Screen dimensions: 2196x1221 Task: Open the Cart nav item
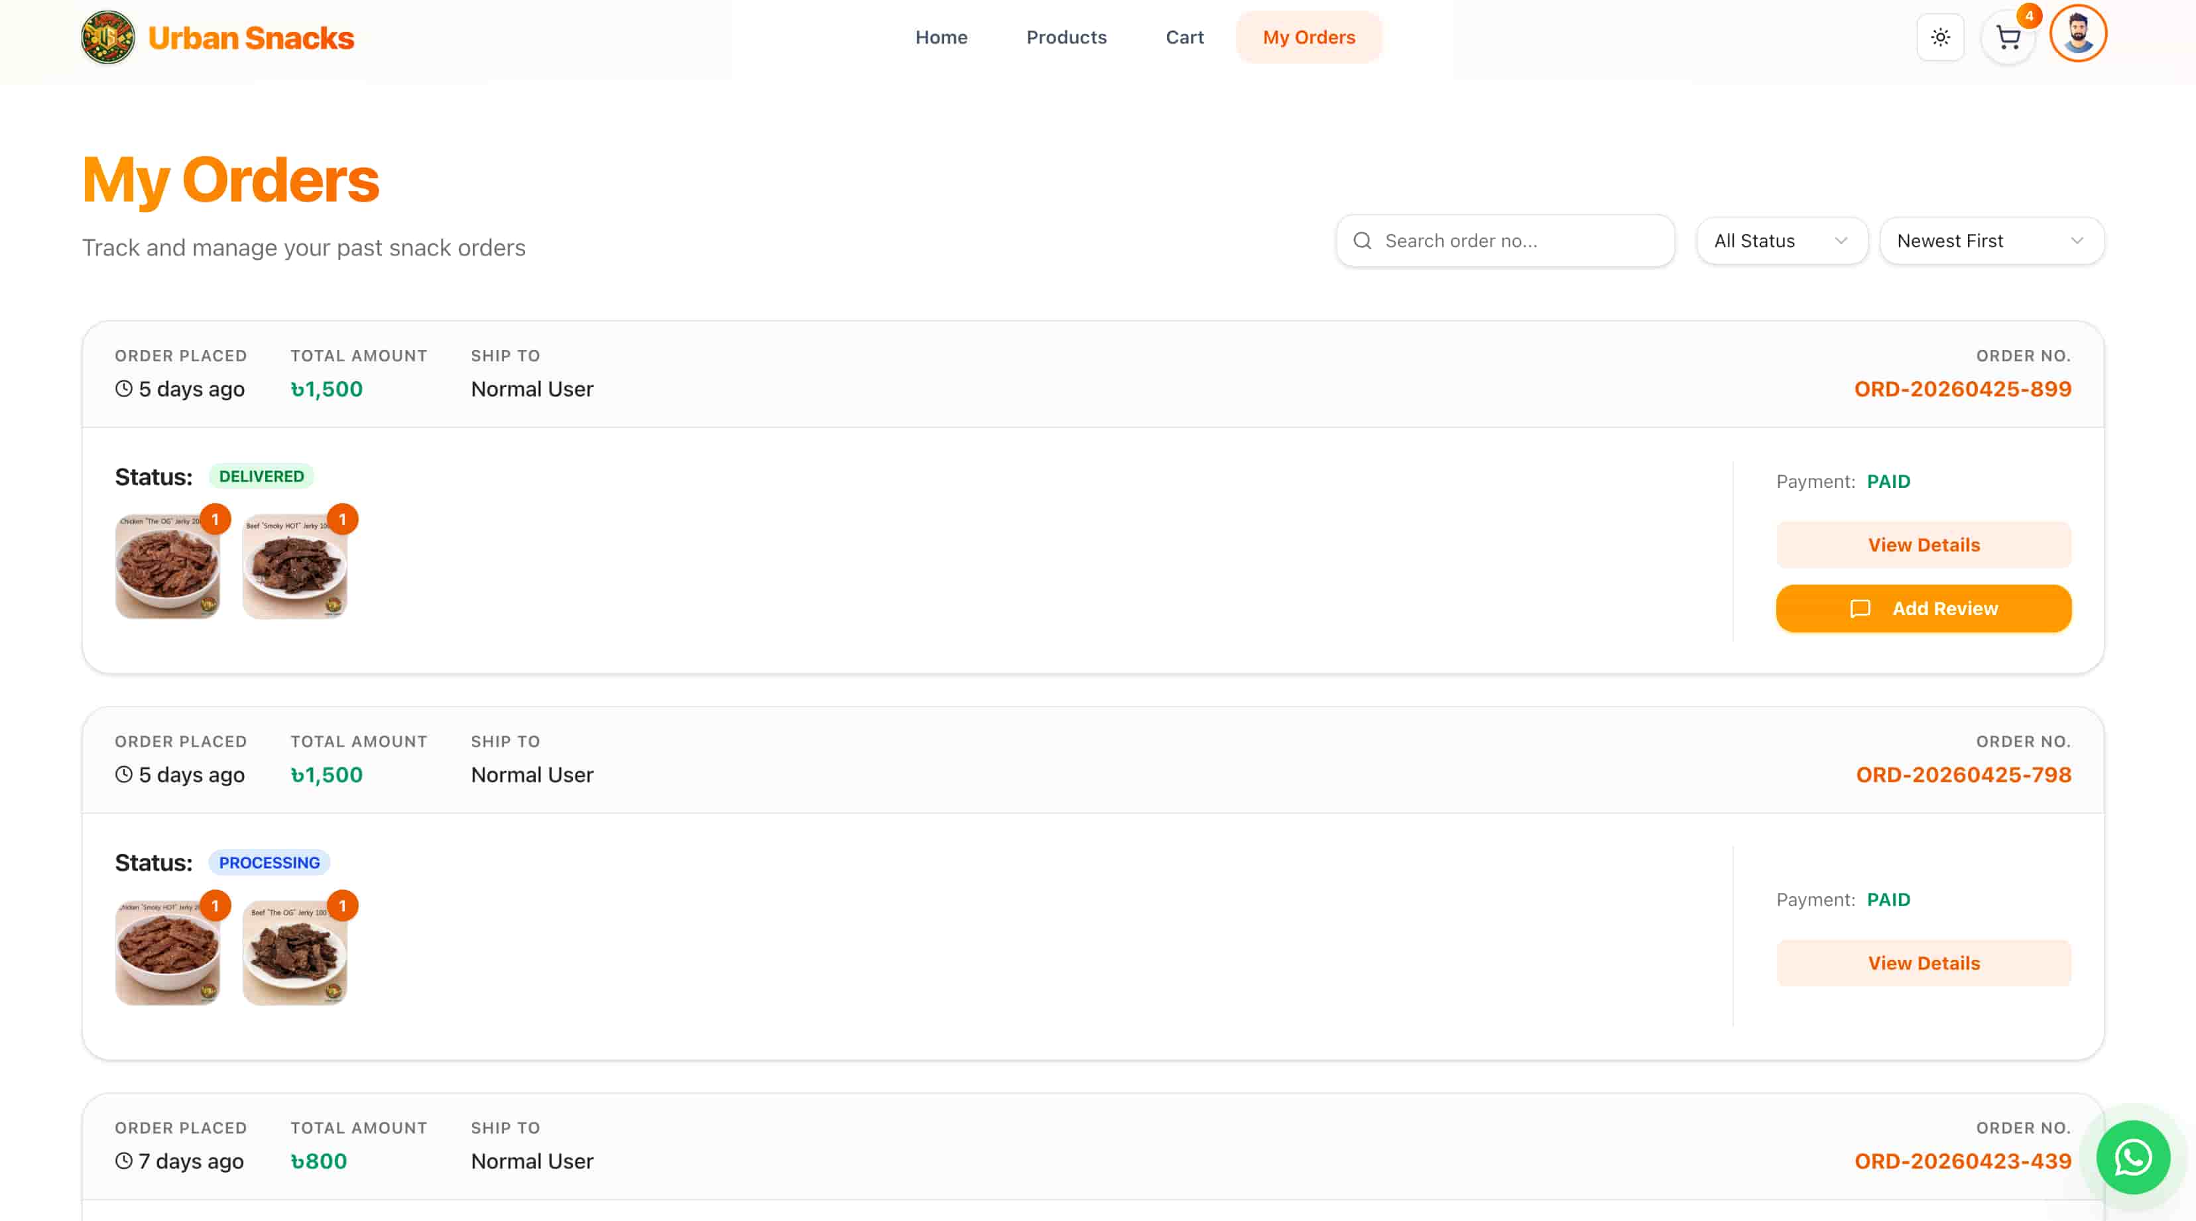coord(1184,38)
